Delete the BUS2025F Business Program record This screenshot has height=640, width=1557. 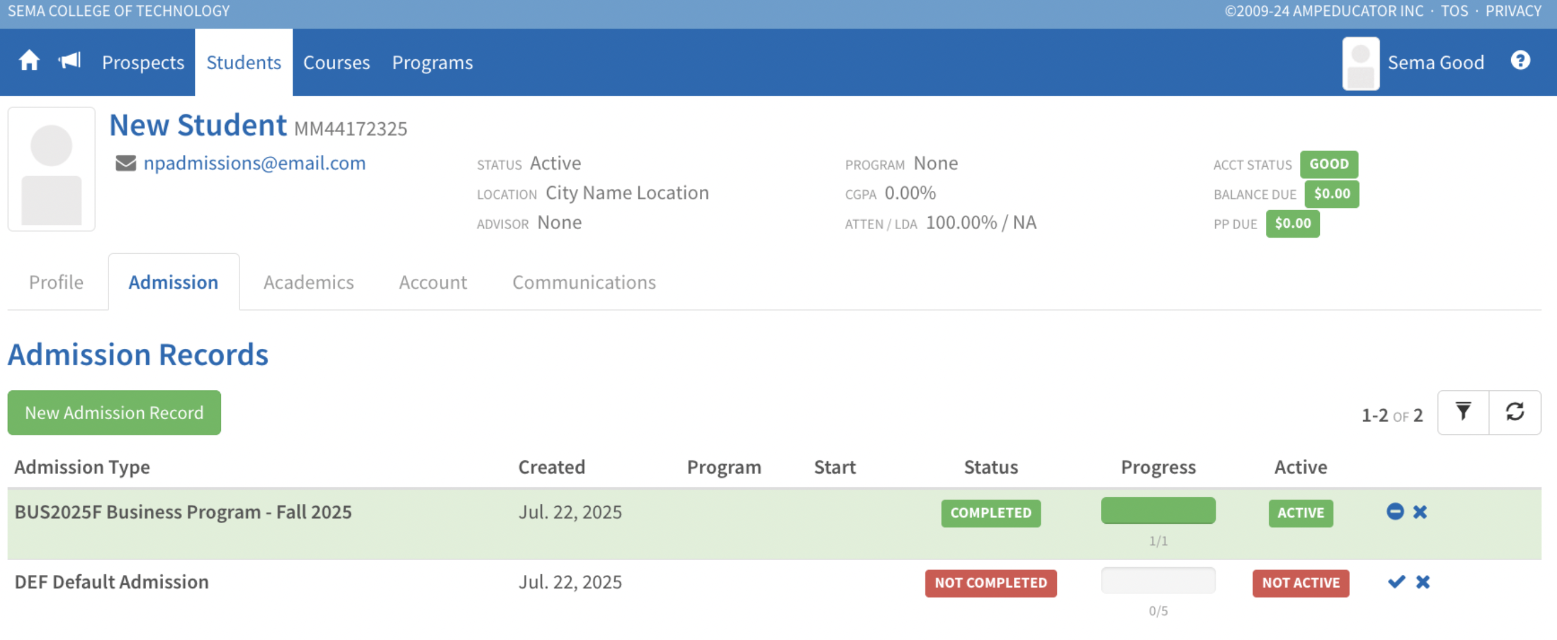(1420, 513)
